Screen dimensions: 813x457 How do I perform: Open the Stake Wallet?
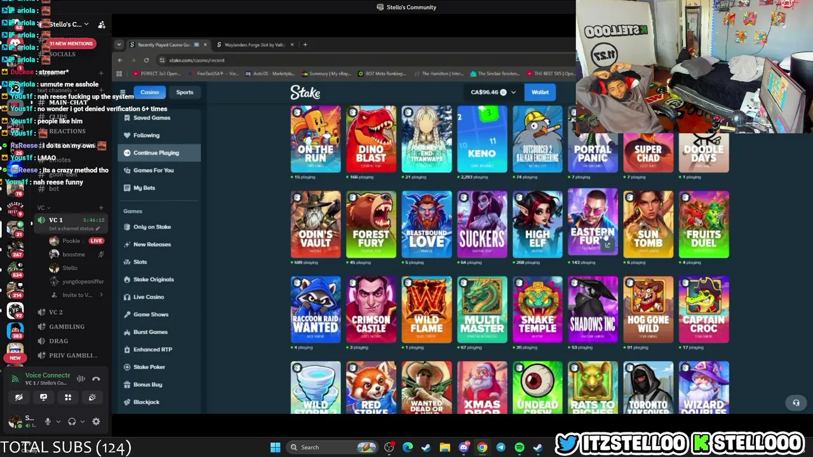click(x=540, y=92)
